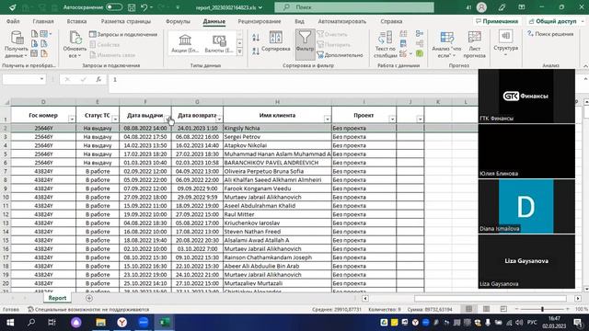Switch to Page Layout view icon
This screenshot has height=331, width=589.
[x=486, y=309]
